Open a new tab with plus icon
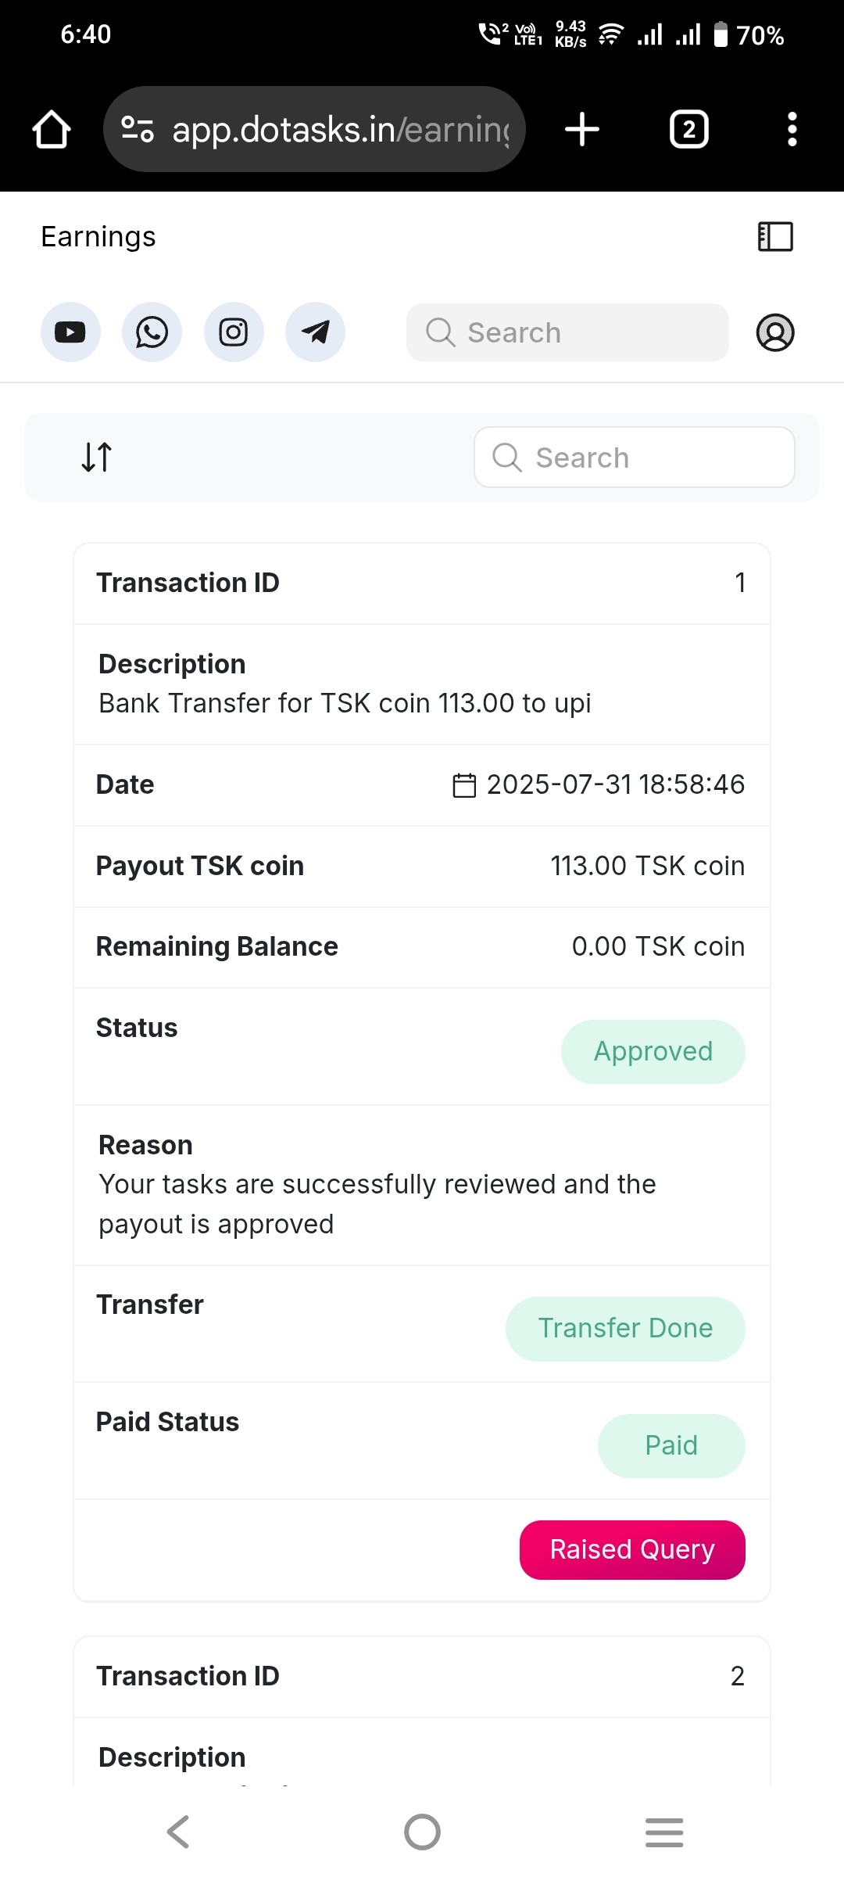The image size is (844, 1877). click(582, 129)
